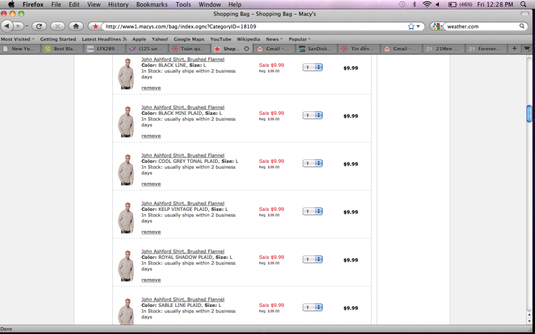Open quantity dropdown for KELP VINTAGE PLAID shirt
The width and height of the screenshot is (535, 334).
pos(312,211)
